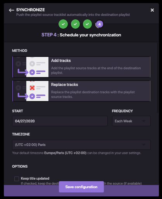
Task: Jump to the first completed step circle
Action: click(x=63, y=24)
